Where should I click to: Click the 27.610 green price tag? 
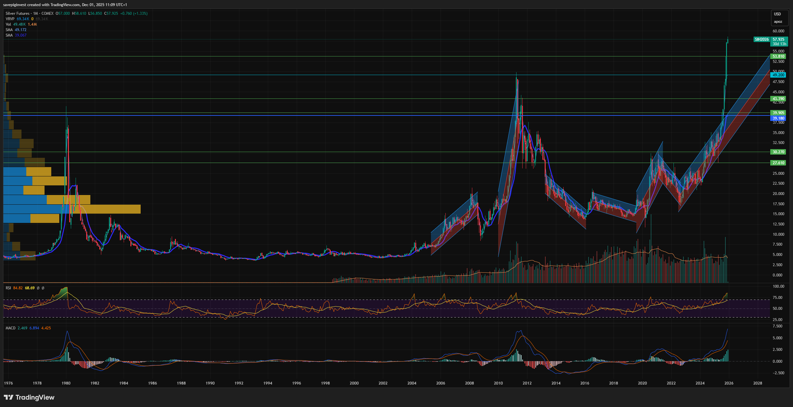(778, 163)
